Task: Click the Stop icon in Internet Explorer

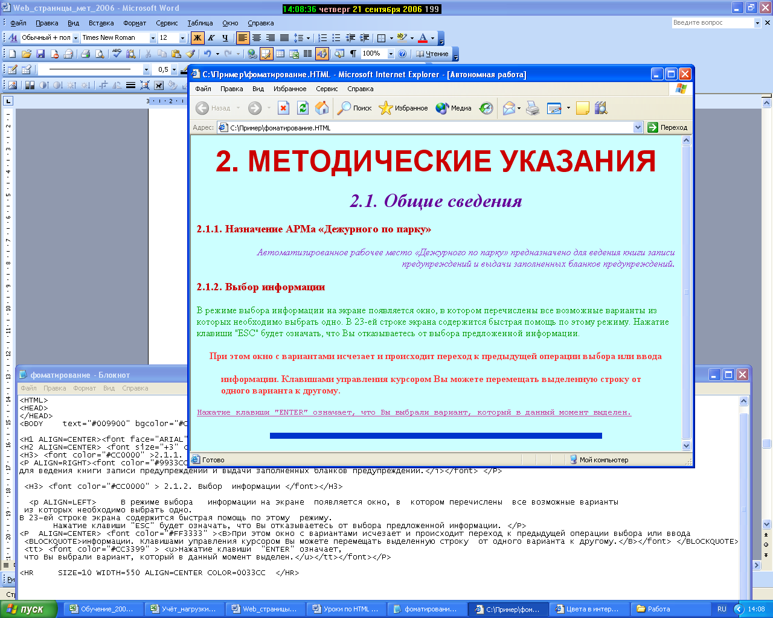Action: click(x=283, y=108)
